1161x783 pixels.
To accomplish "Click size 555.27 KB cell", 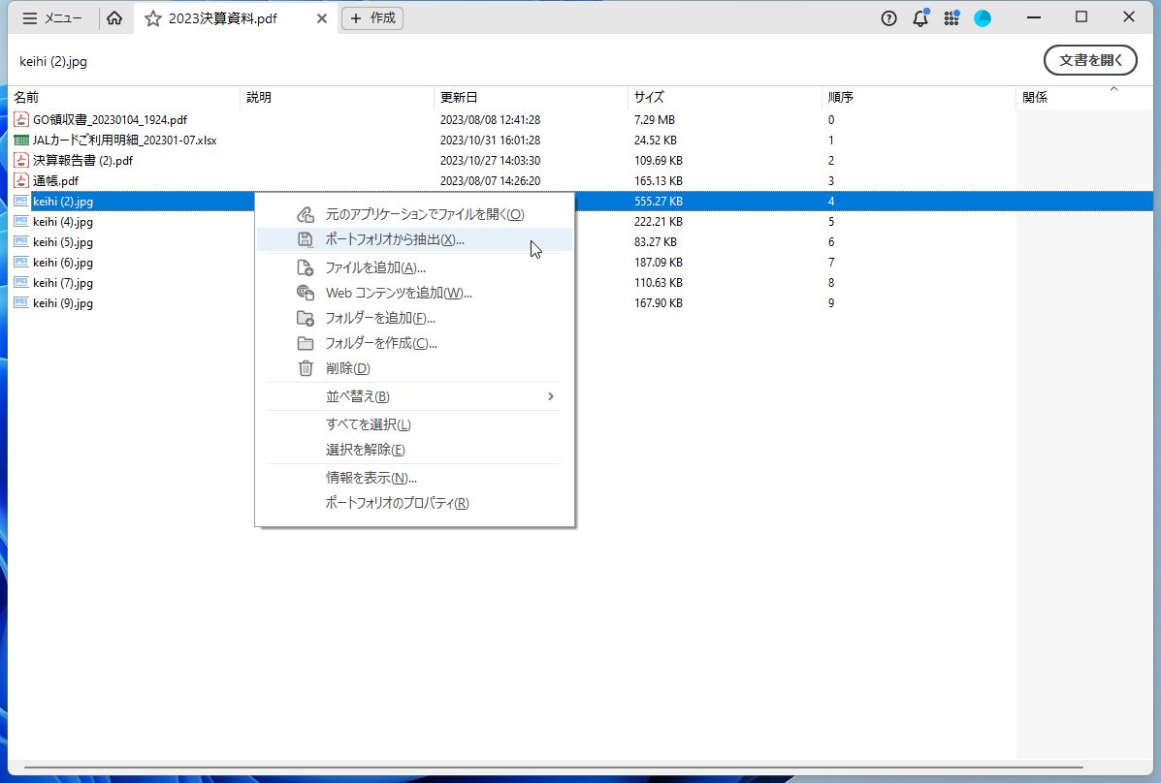I will tap(659, 201).
